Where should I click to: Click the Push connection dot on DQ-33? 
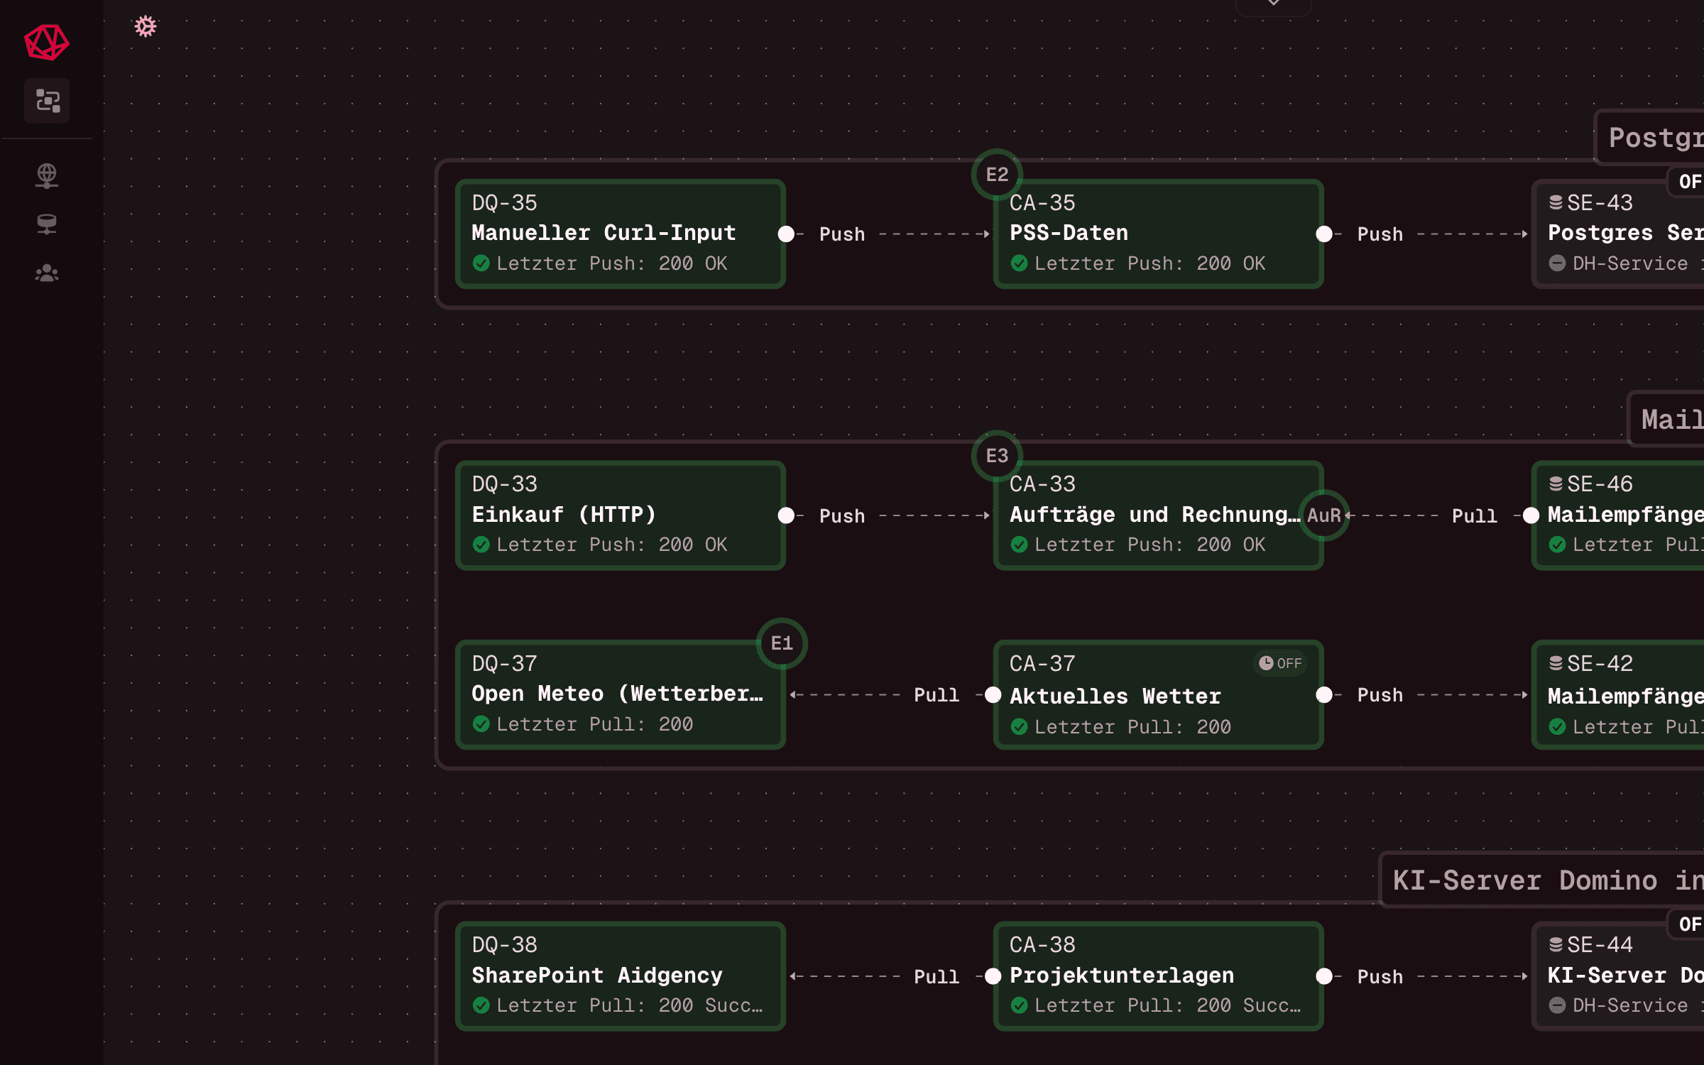coord(786,516)
